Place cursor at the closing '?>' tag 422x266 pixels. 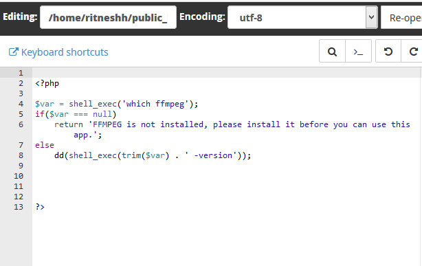coord(40,207)
